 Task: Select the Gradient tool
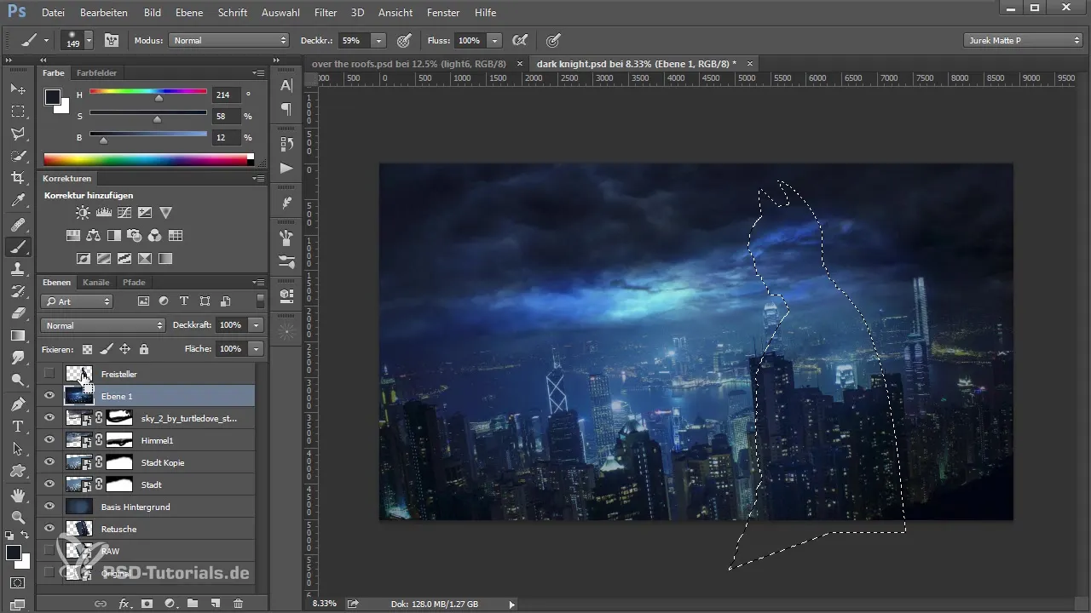17,335
